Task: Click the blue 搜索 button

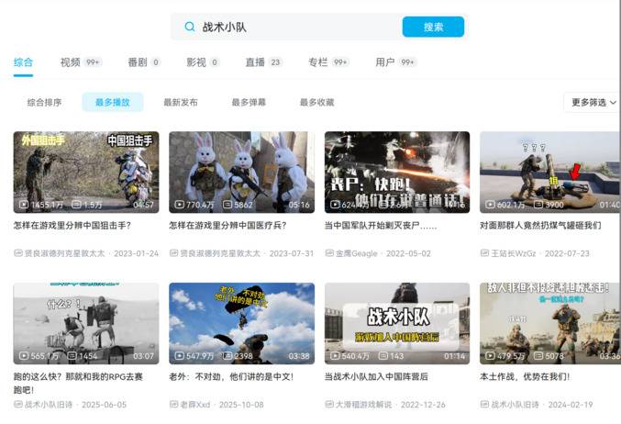Action: point(433,27)
